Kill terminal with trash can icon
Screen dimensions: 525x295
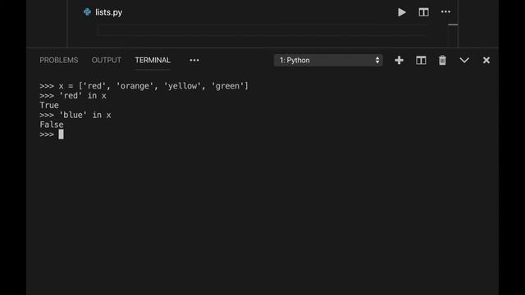(x=442, y=60)
